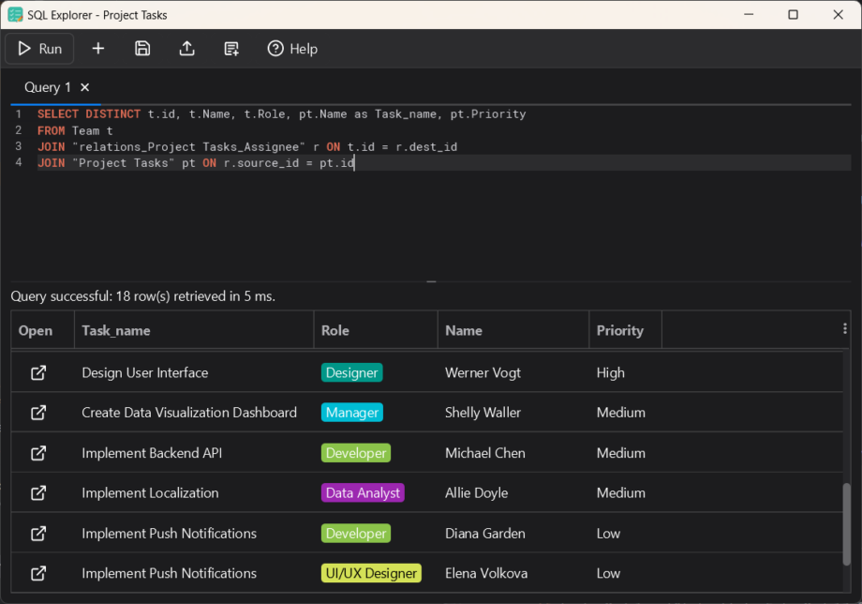Close the Query 1 tab
Image resolution: width=862 pixels, height=604 pixels.
pyautogui.click(x=83, y=86)
